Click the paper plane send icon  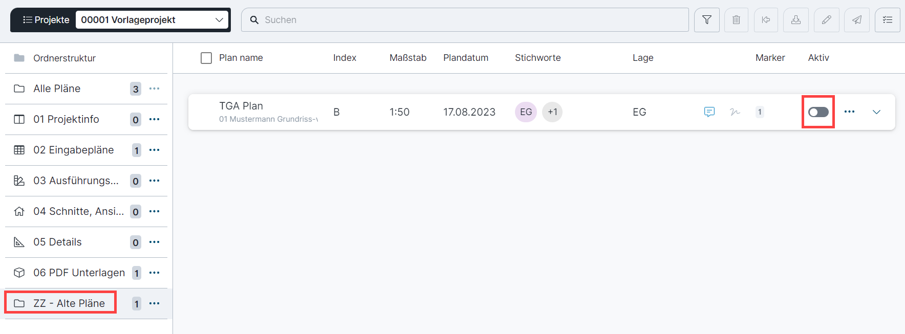coord(857,20)
